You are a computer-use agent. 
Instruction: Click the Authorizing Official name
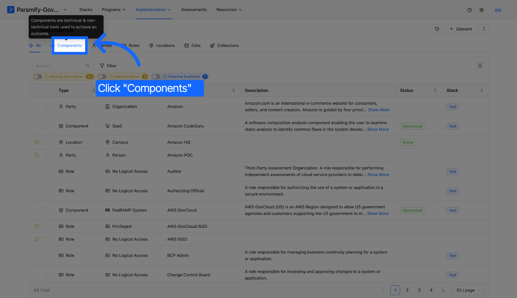(185, 191)
